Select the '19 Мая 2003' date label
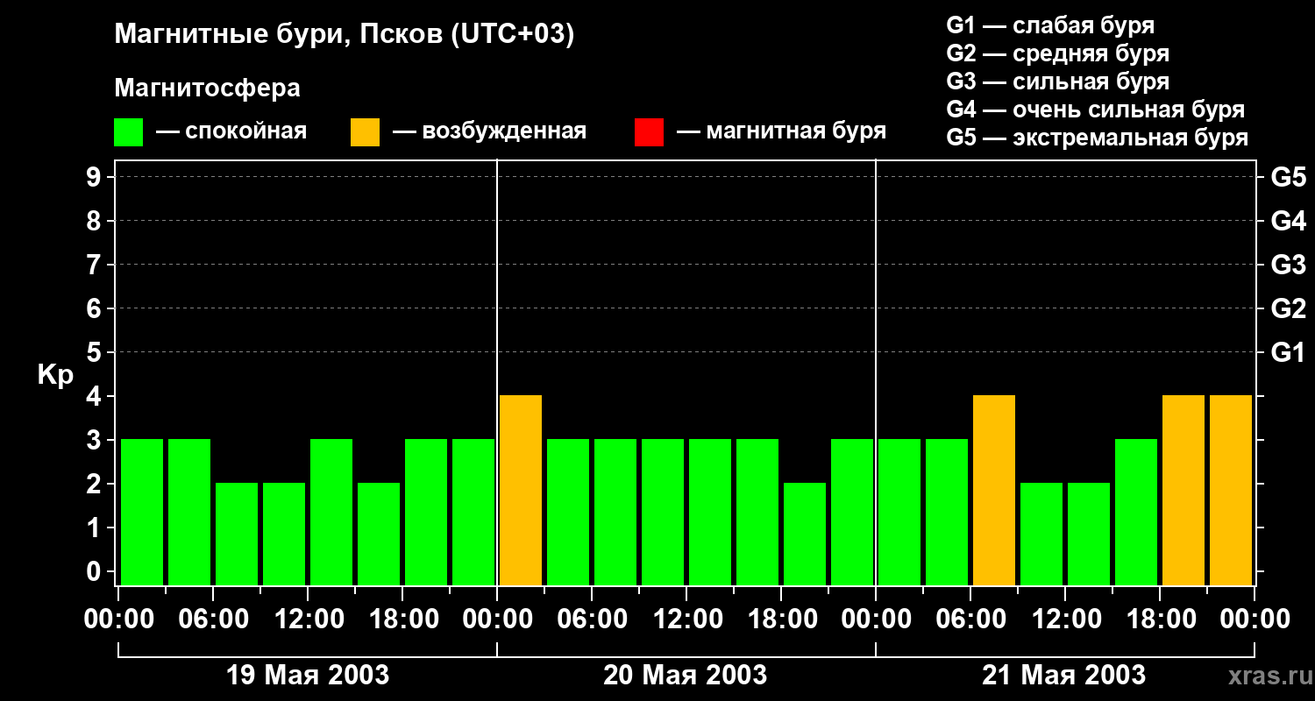This screenshot has width=1315, height=701. coord(308,676)
